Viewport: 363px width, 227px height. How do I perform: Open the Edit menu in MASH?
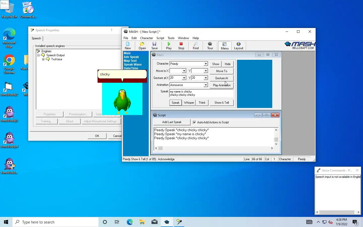(134, 38)
